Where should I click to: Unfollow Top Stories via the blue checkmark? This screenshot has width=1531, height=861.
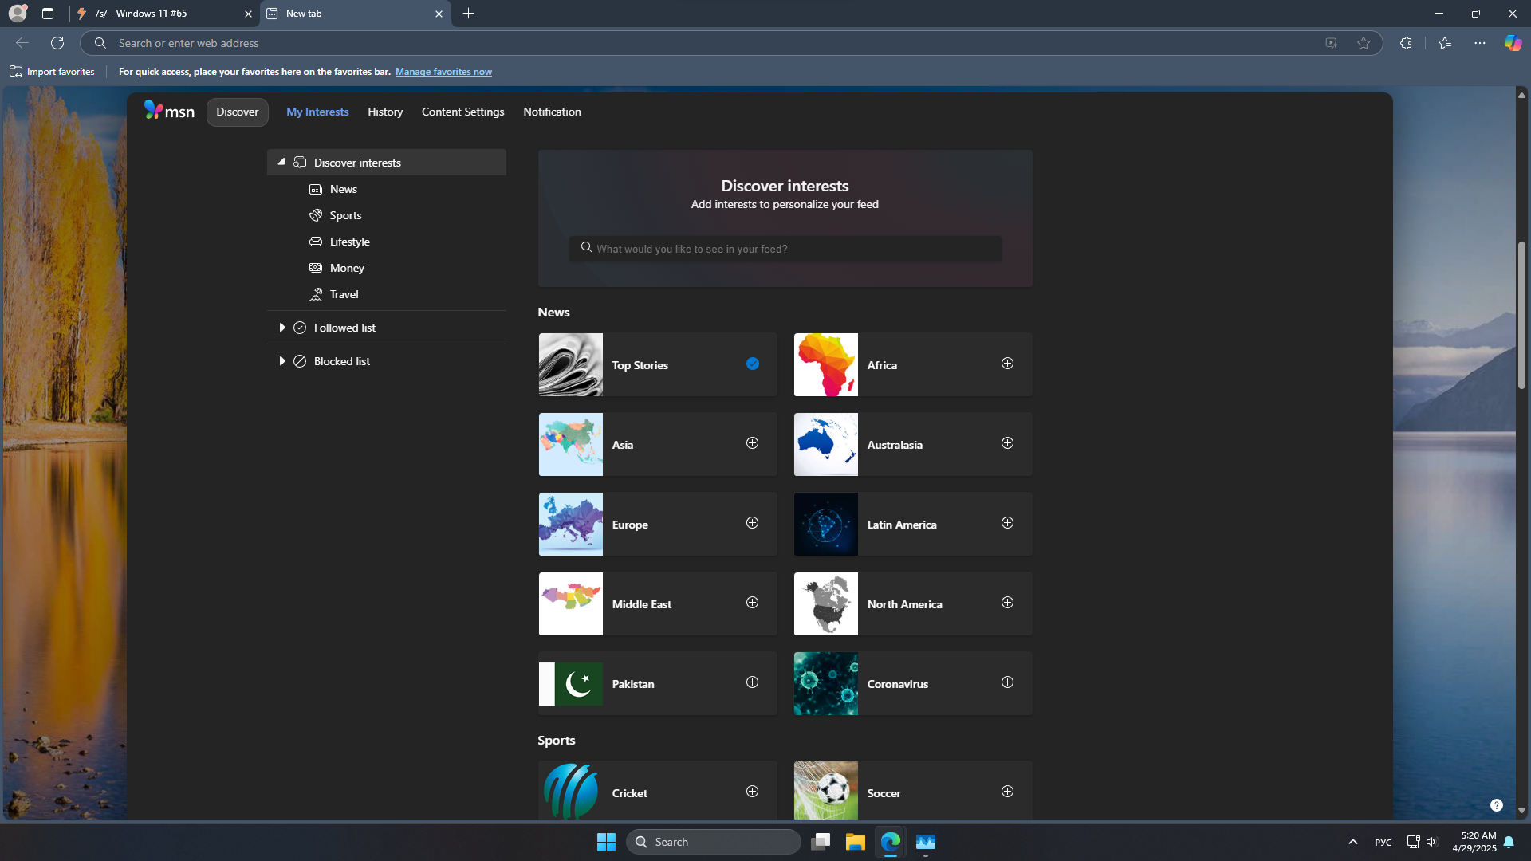752,364
